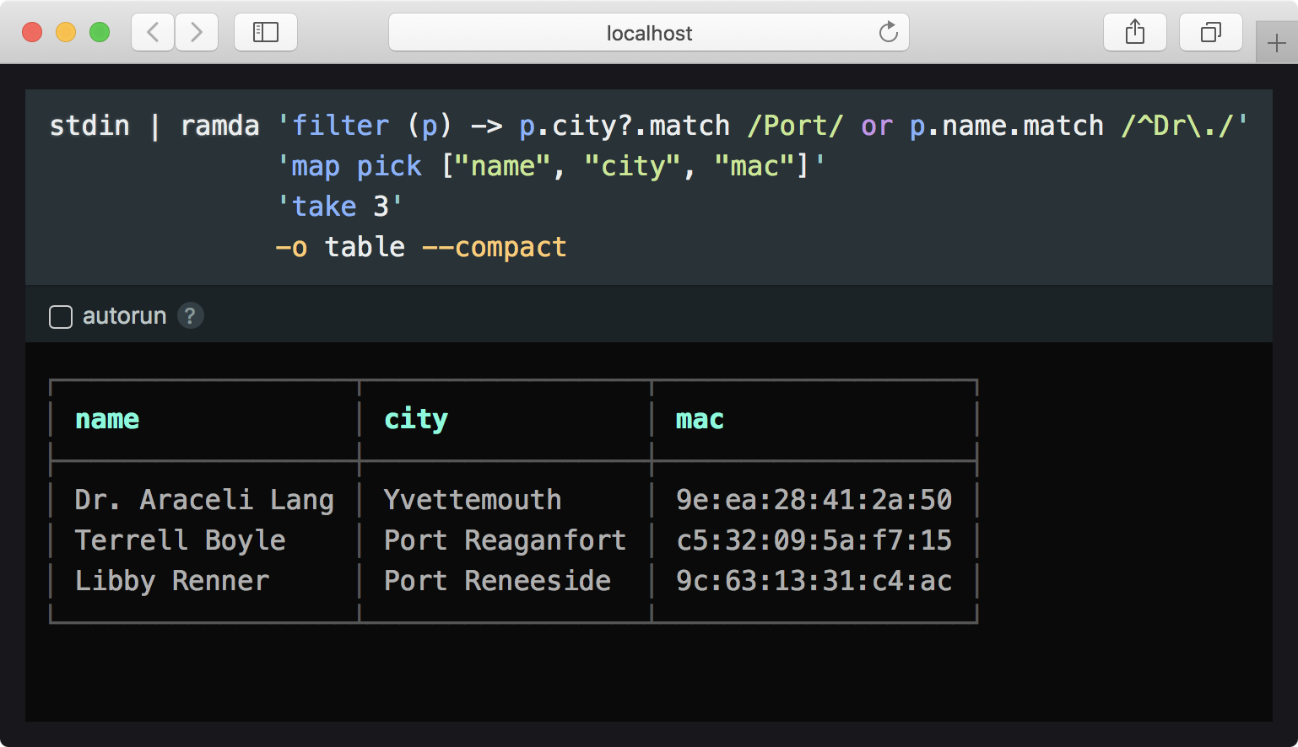The image size is (1298, 747).
Task: Open a new tab with plus button
Action: [x=1276, y=43]
